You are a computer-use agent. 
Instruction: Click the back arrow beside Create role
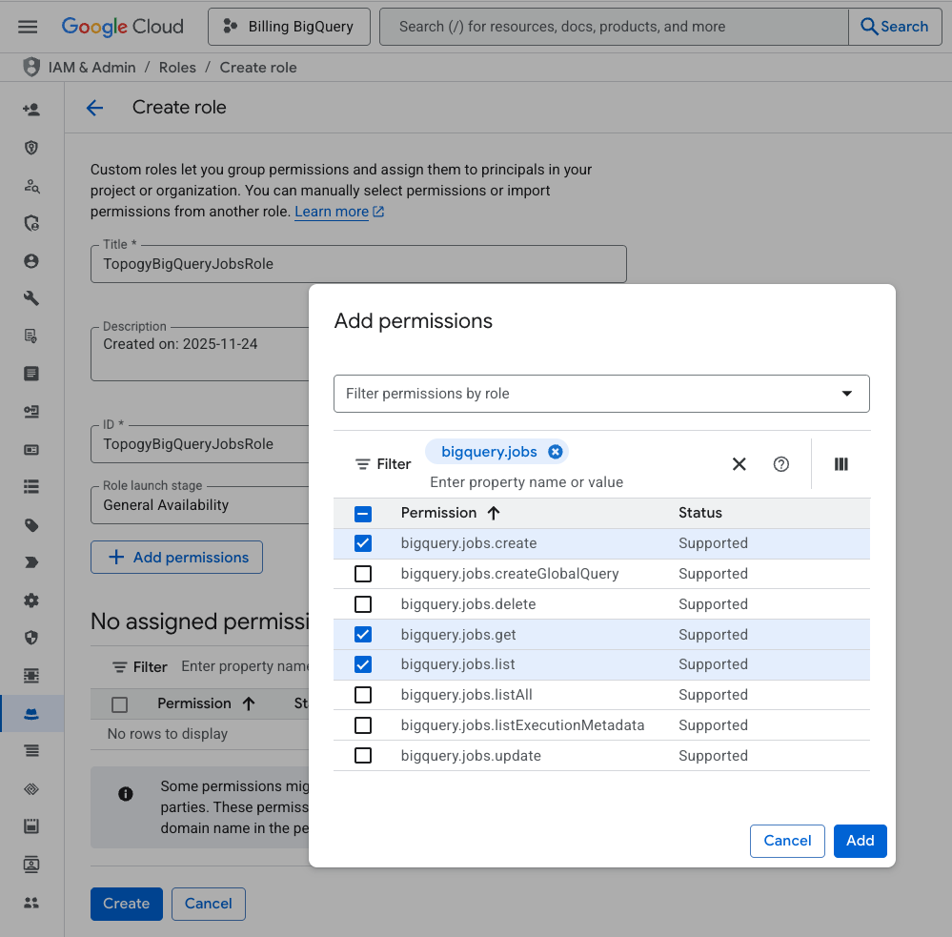[94, 108]
